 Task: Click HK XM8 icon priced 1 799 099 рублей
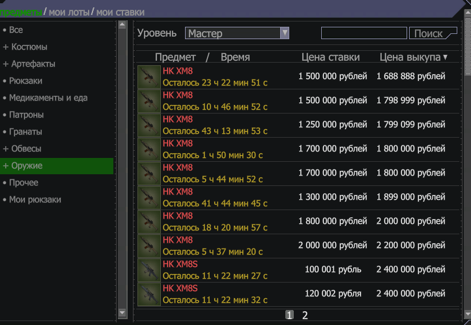tap(149, 125)
